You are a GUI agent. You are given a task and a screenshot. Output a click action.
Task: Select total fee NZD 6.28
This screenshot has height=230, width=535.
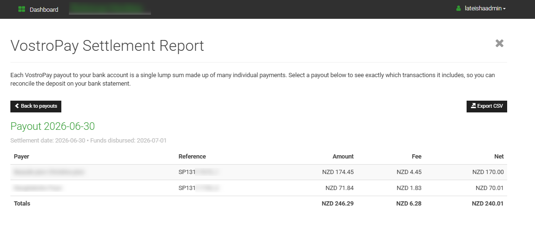point(409,204)
